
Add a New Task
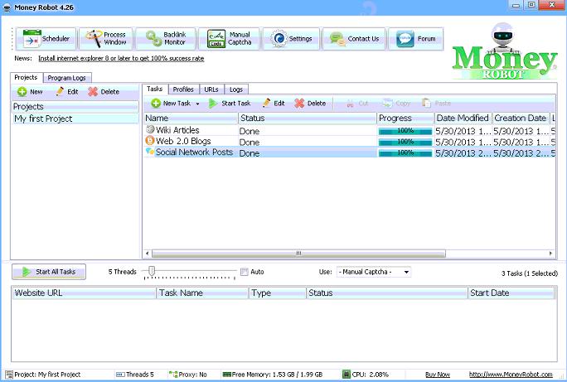171,104
